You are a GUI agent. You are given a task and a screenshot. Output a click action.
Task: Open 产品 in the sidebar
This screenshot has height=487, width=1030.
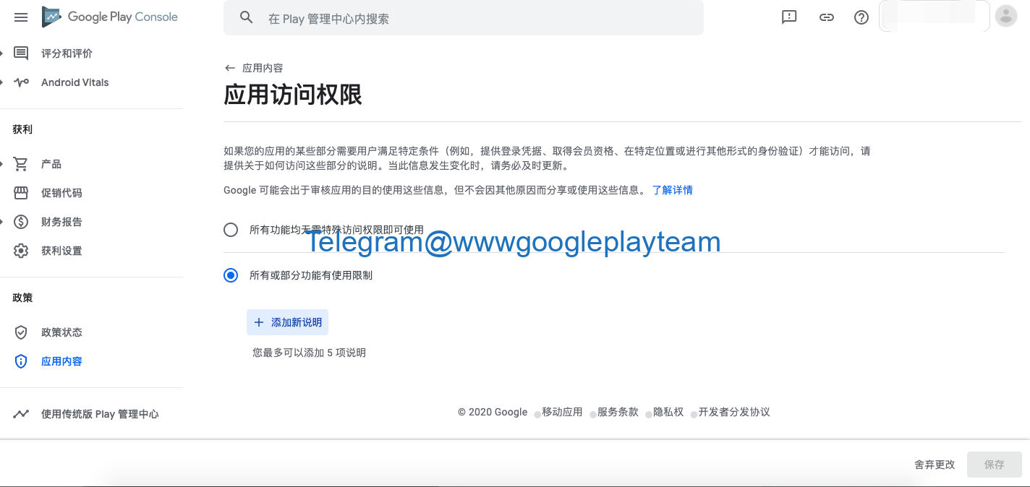click(51, 164)
